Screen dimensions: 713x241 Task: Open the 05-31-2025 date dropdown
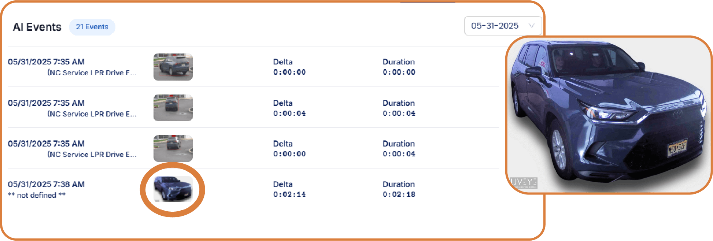503,26
